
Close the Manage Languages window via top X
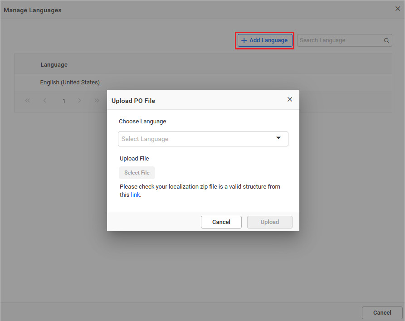tap(397, 8)
